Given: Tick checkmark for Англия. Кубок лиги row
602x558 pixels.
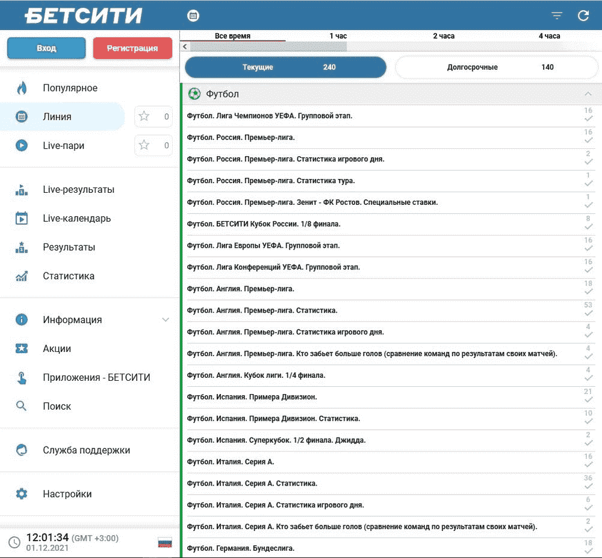Looking at the screenshot, I should coord(588,378).
